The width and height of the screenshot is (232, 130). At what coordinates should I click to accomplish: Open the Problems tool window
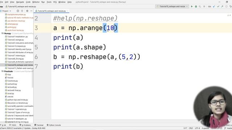tap(25, 125)
